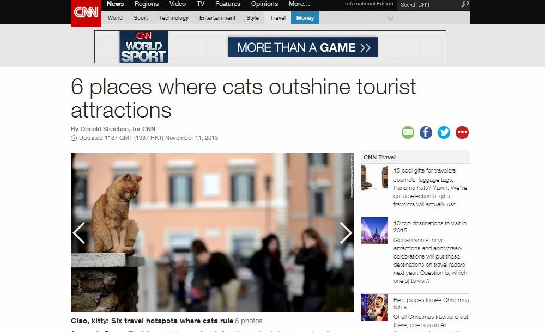Click the Search CNN input field

pos(429,5)
